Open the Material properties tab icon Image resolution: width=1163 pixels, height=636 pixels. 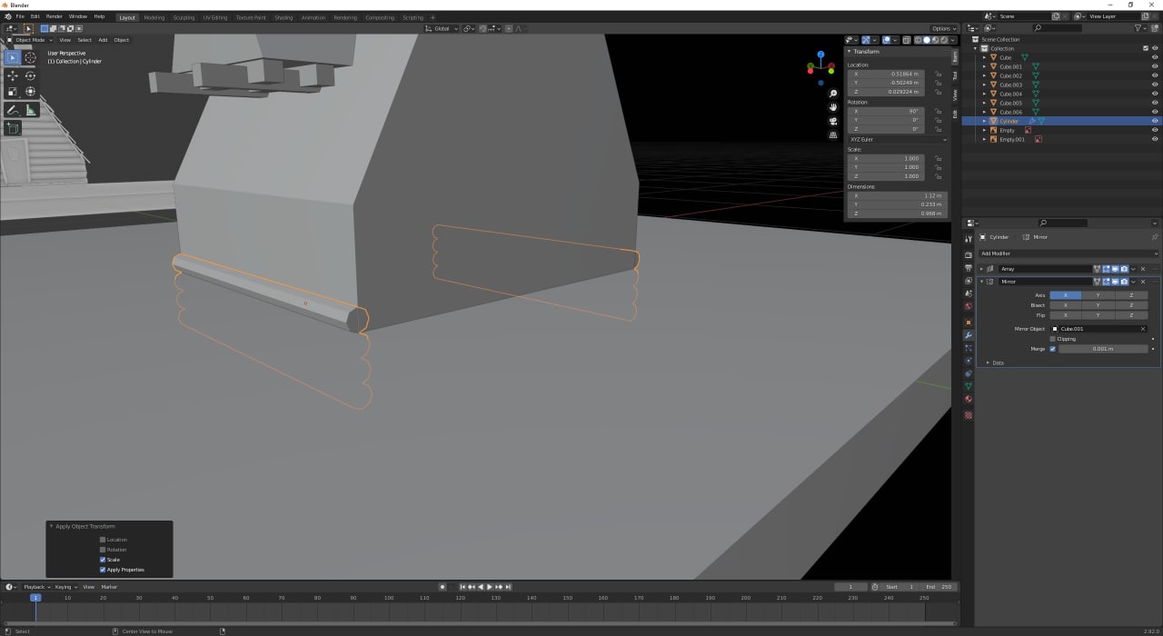[x=969, y=399]
